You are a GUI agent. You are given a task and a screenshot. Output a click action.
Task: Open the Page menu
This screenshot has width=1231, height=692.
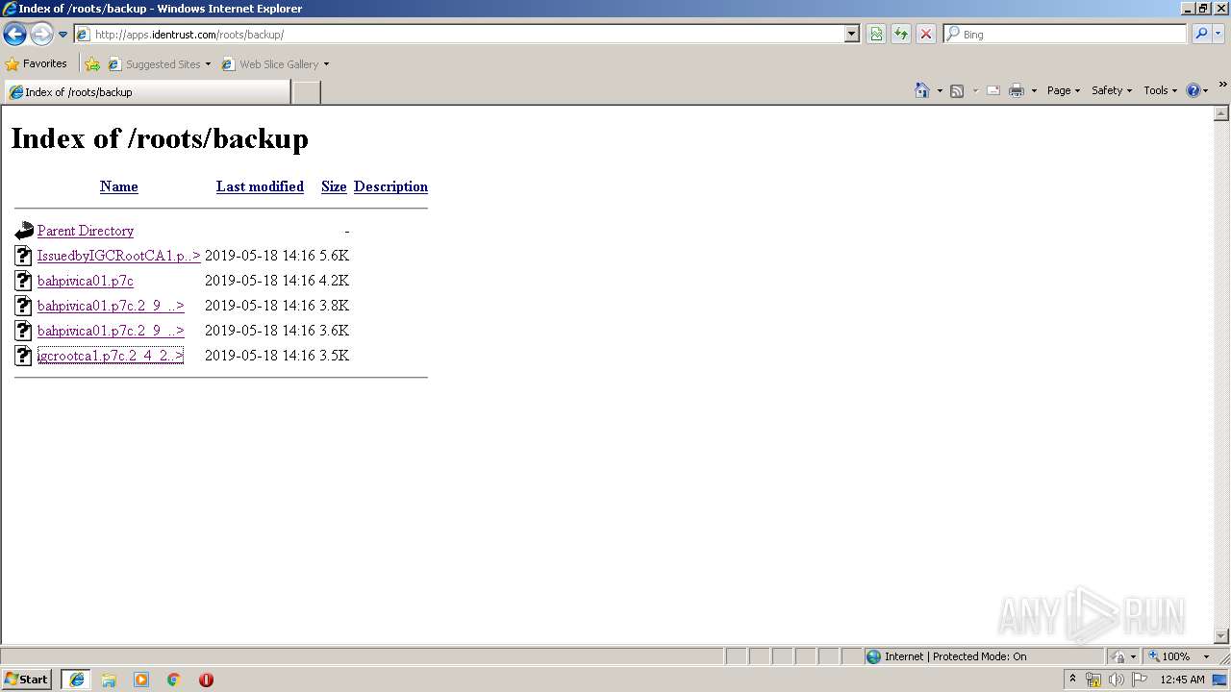tap(1063, 90)
